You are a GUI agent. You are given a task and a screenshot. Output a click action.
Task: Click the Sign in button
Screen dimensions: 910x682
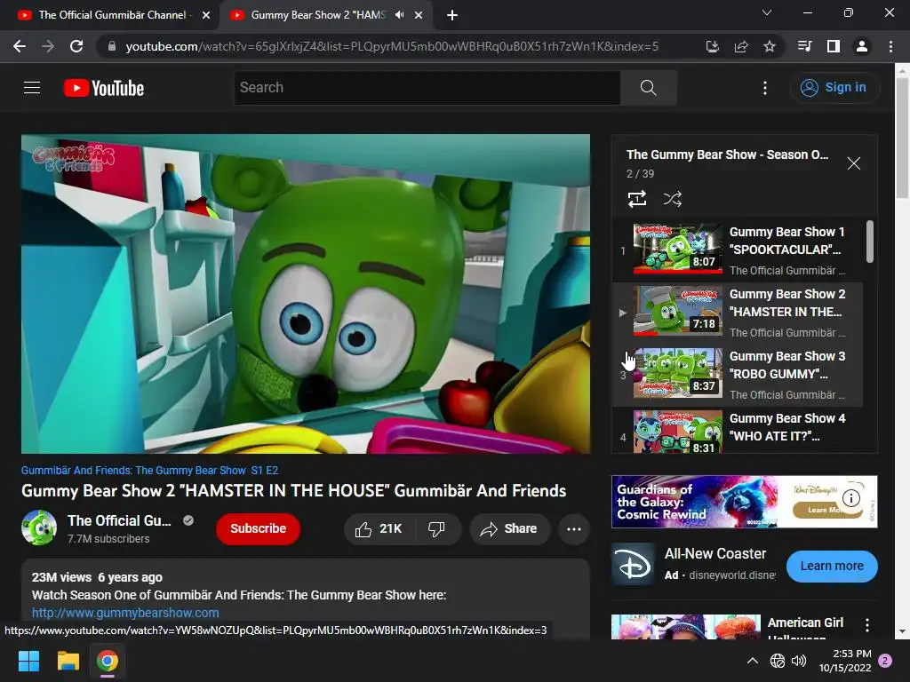[x=835, y=88]
